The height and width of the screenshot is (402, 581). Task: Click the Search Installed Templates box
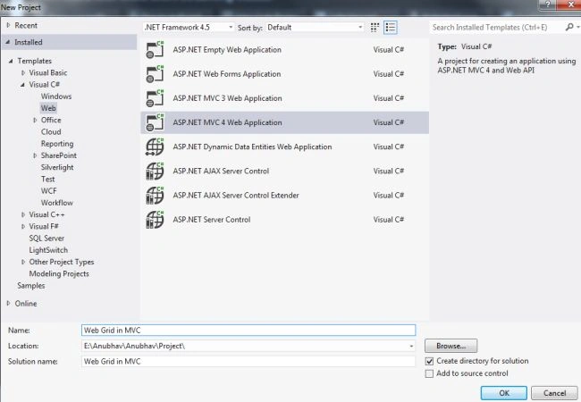coord(496,28)
